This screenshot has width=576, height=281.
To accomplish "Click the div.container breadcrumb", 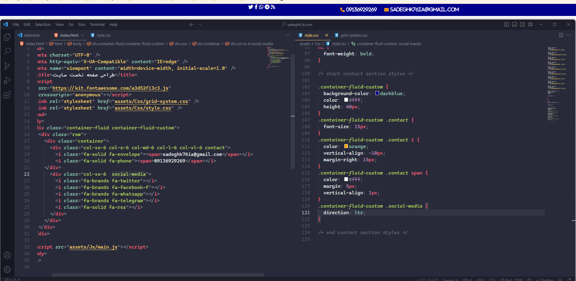I will coord(206,44).
